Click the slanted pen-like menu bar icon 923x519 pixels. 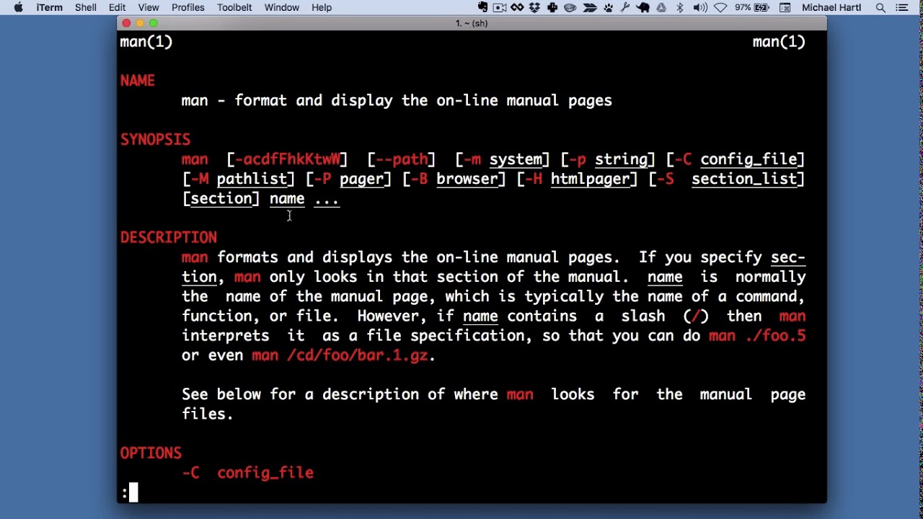(x=625, y=7)
